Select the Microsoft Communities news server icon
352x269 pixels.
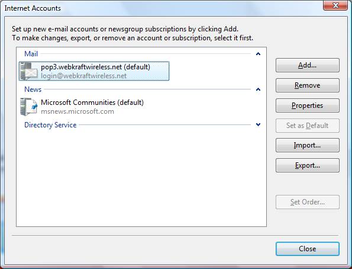28,107
